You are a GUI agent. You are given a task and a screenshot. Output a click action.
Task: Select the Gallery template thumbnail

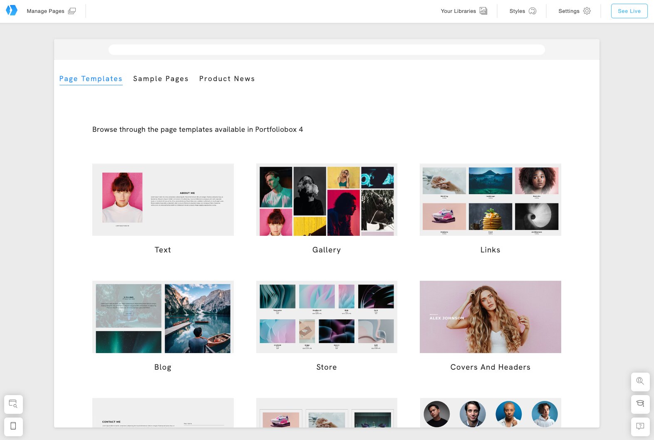[x=327, y=200]
